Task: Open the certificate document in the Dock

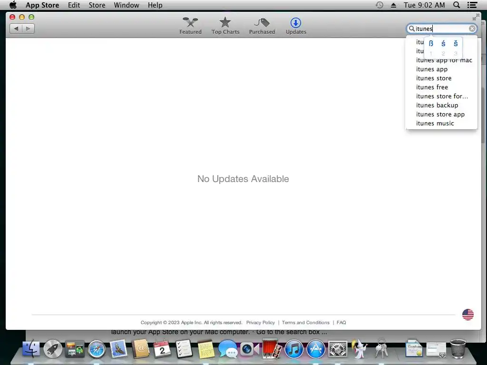Action: 414,348
